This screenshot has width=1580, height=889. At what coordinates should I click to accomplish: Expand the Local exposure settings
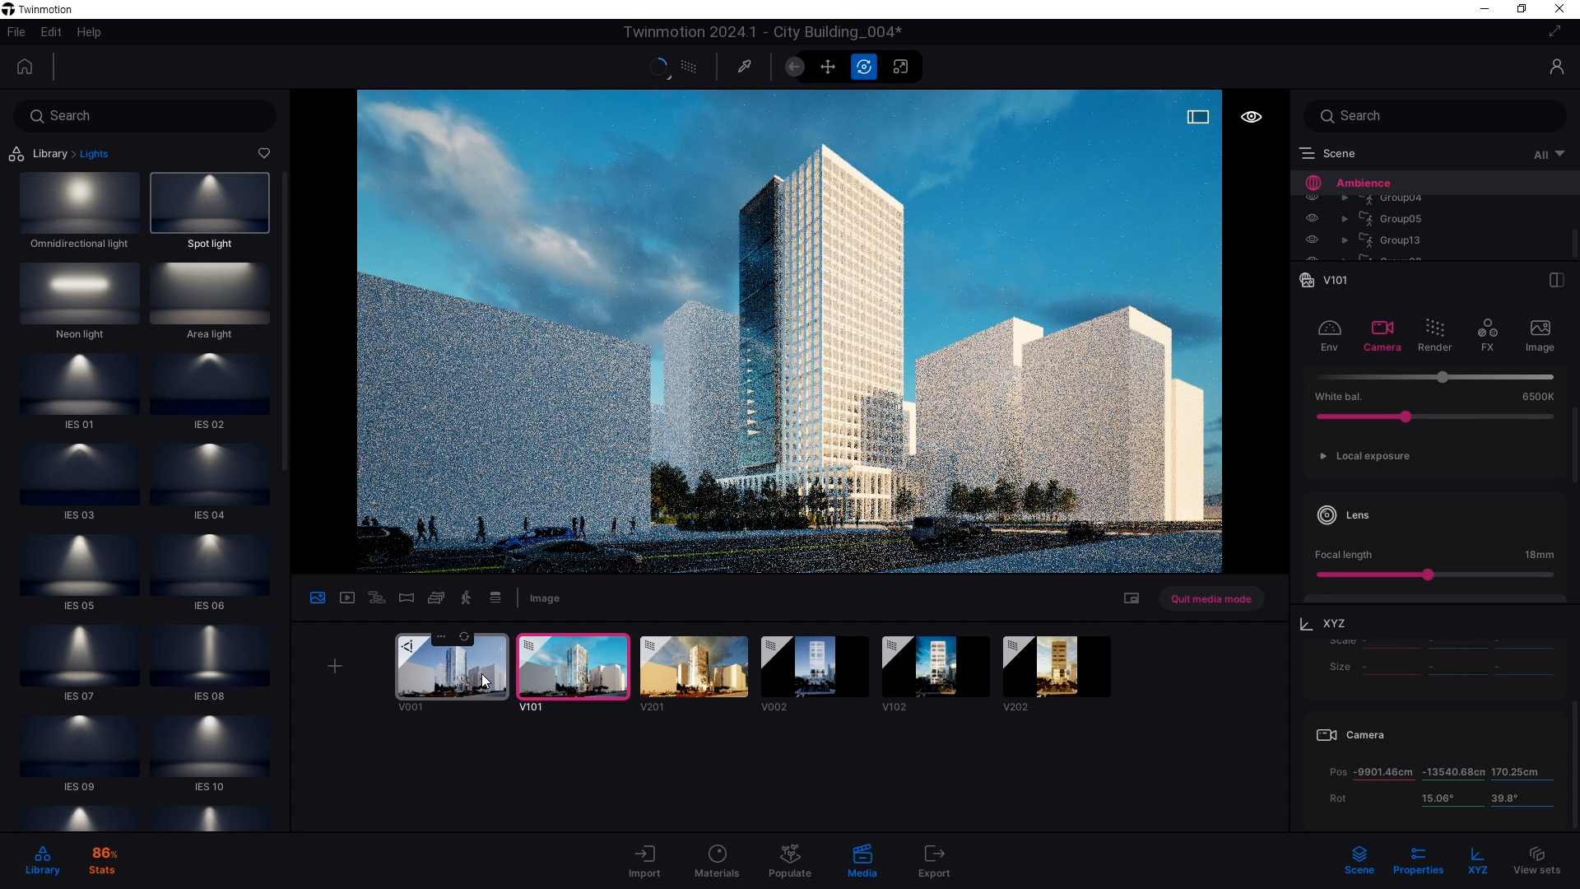pyautogui.click(x=1324, y=455)
